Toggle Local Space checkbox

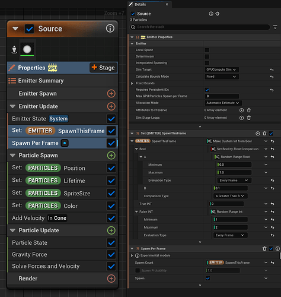pos(207,50)
